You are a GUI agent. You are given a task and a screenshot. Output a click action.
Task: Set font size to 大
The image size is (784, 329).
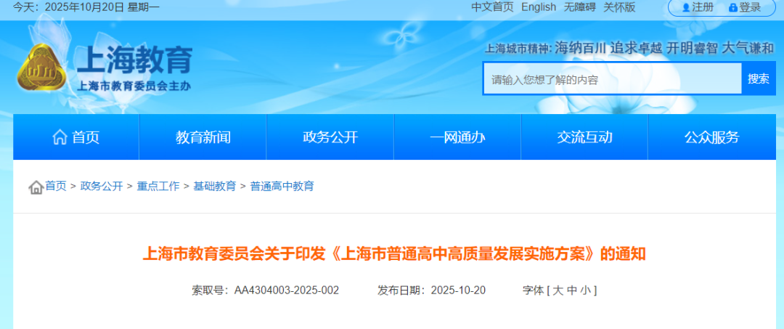pos(558,291)
